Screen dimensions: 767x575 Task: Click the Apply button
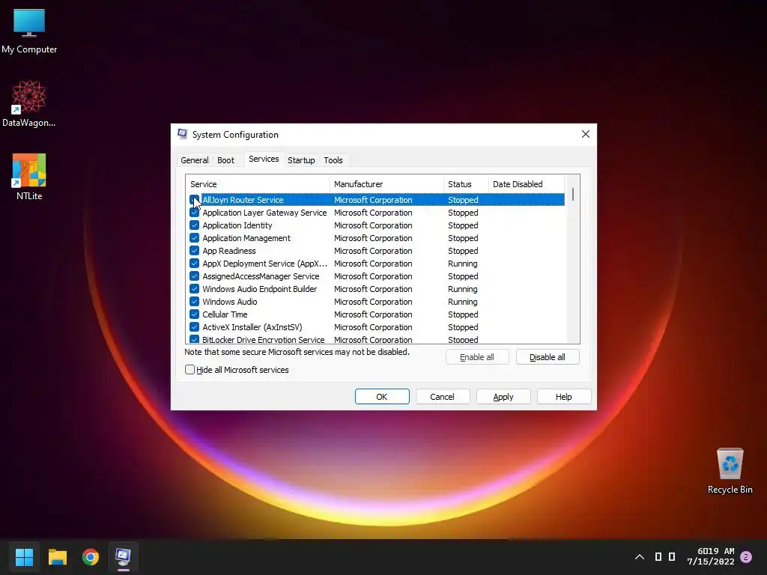[x=503, y=397]
